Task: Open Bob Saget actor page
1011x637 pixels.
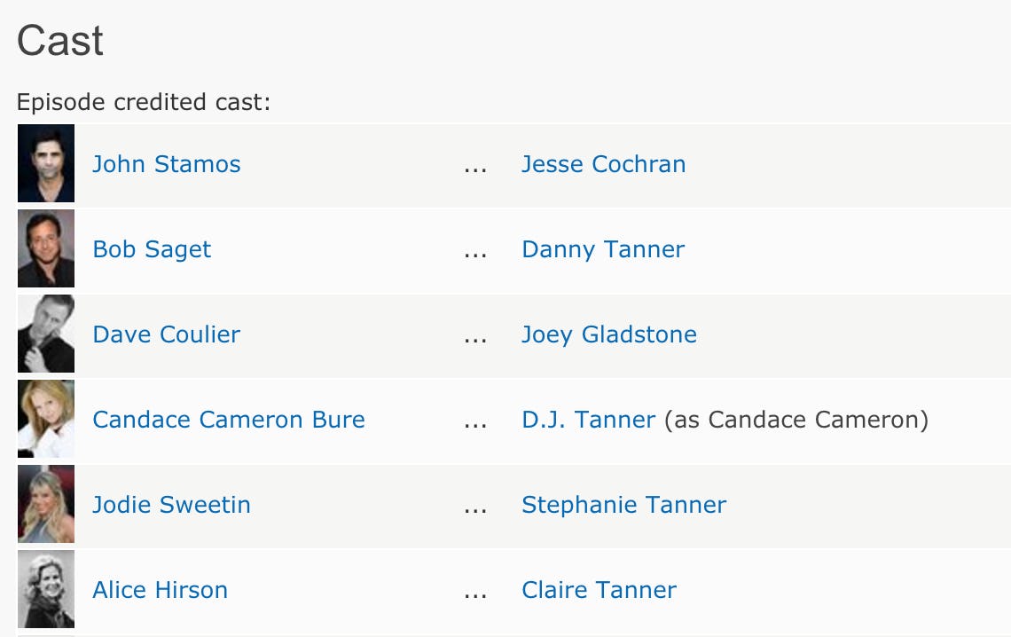Action: (x=152, y=249)
